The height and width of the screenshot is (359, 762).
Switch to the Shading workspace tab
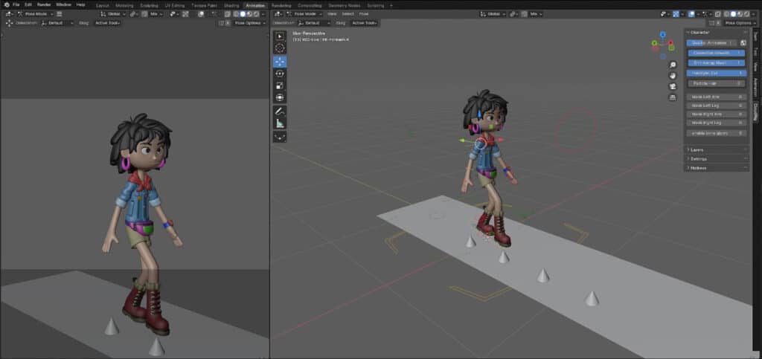(231, 5)
